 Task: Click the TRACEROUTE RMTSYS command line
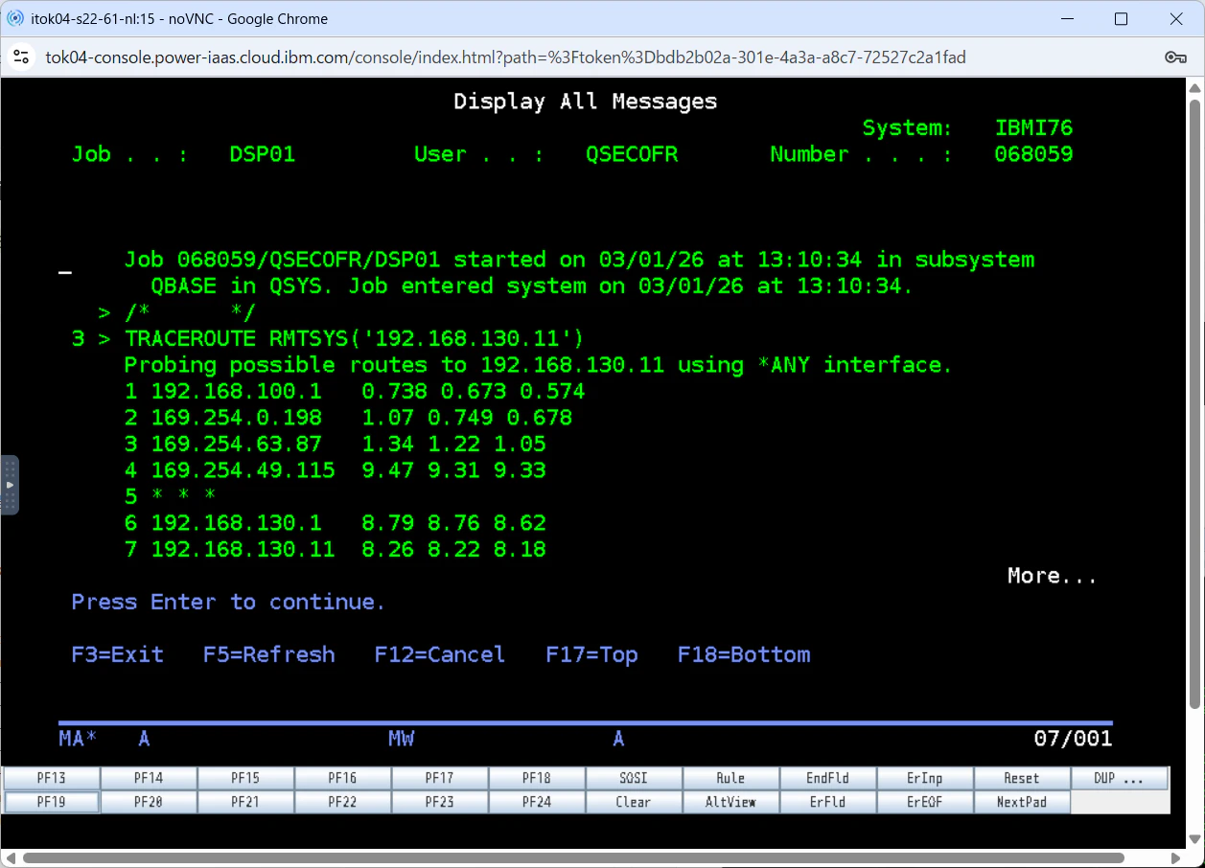point(354,338)
